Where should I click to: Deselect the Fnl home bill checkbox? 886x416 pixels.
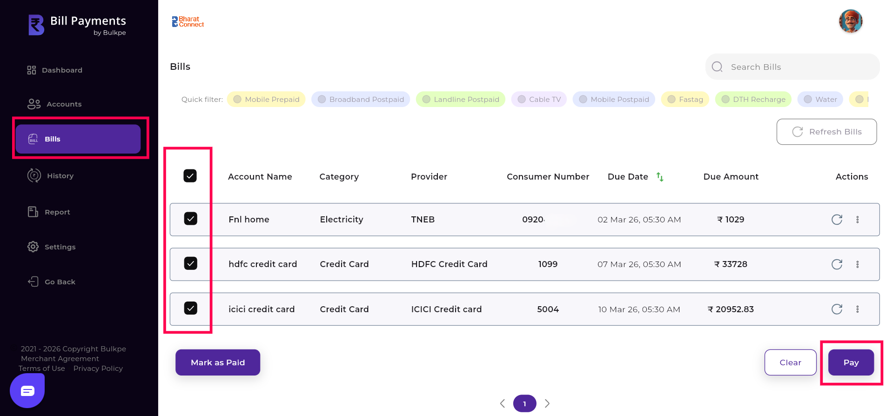point(190,219)
